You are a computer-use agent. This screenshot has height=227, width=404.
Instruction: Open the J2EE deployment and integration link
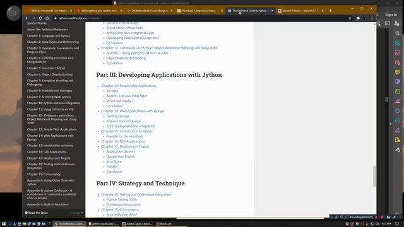131,126
